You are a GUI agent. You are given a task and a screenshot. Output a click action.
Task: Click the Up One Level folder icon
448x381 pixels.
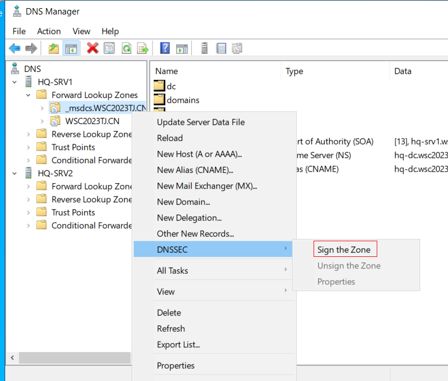pyautogui.click(x=54, y=48)
